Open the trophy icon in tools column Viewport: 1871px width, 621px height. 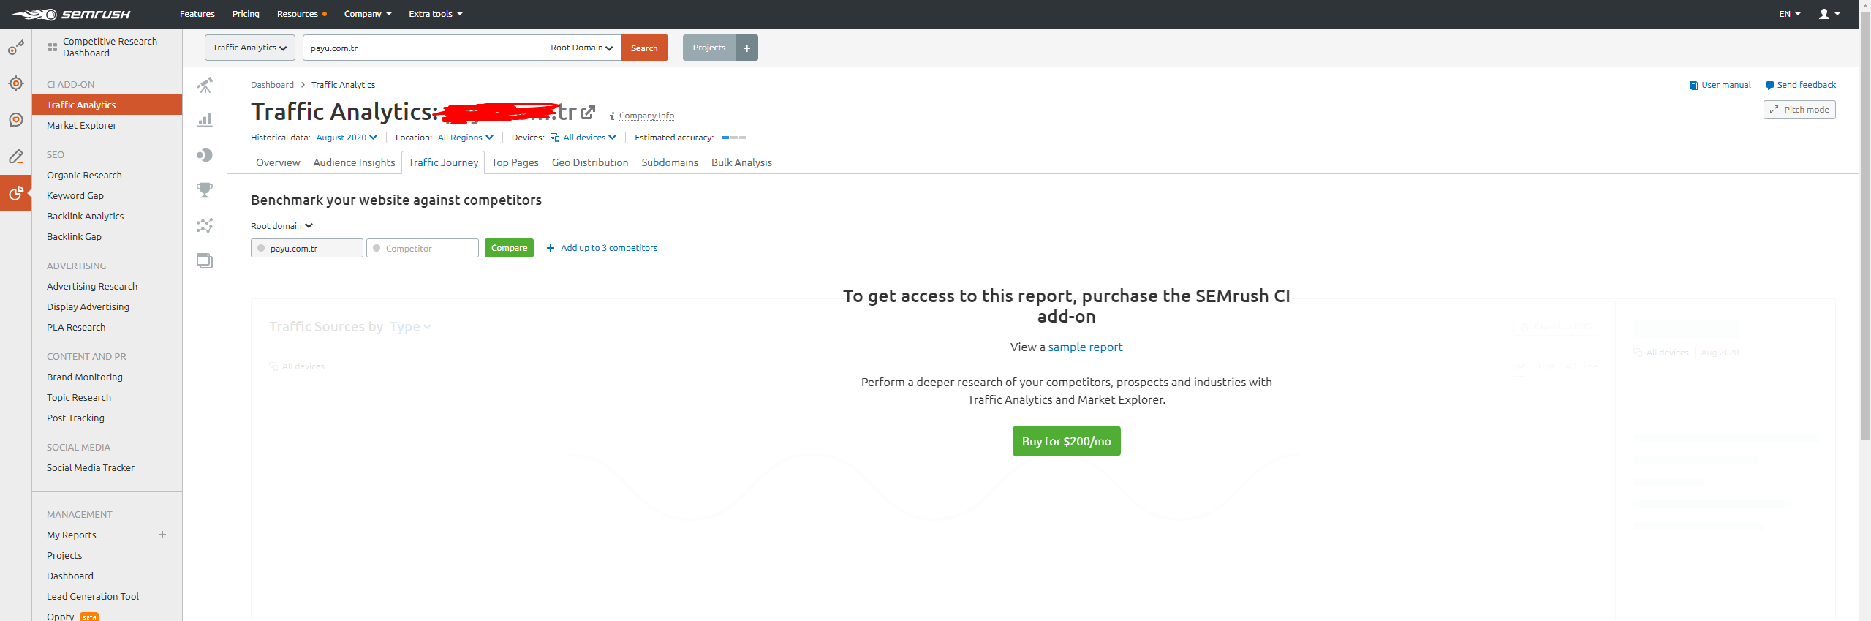click(205, 190)
